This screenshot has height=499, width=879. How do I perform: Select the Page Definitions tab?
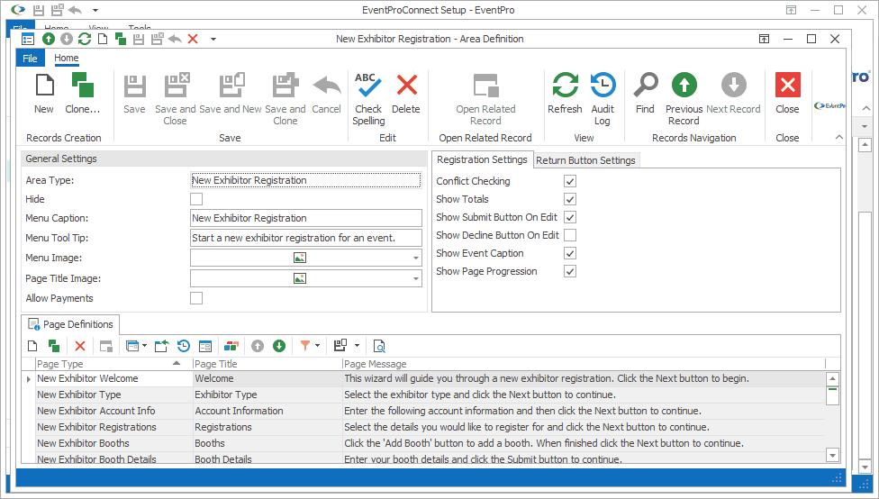click(70, 324)
